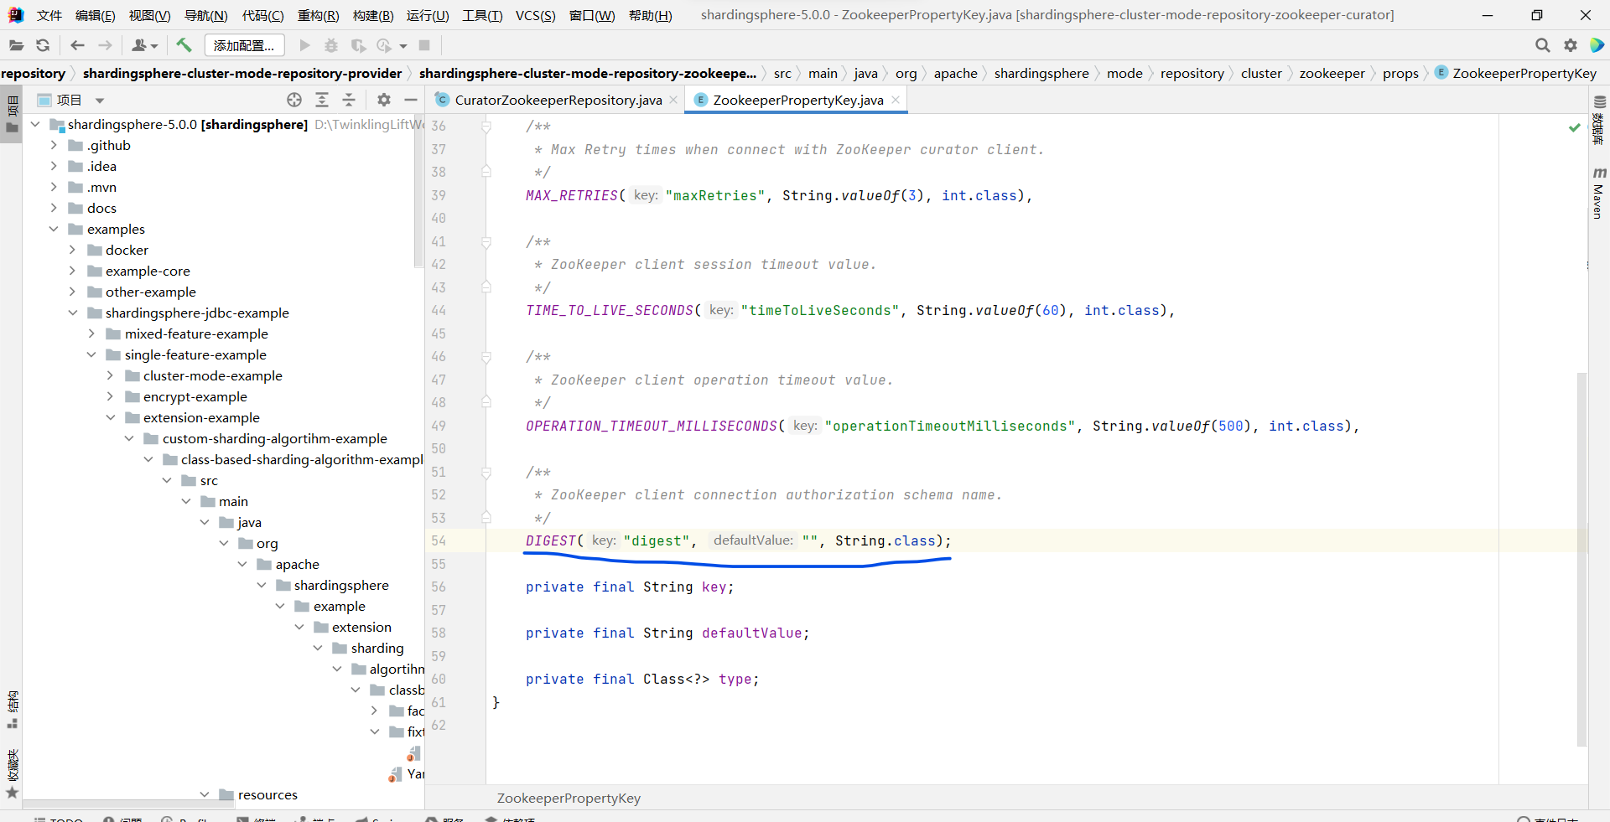
Task: Collapse the examples folder
Action: point(54,229)
